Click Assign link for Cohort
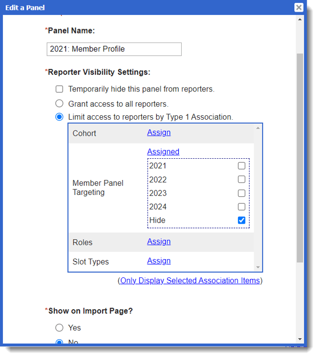 (159, 133)
